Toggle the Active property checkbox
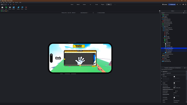 click(x=174, y=83)
